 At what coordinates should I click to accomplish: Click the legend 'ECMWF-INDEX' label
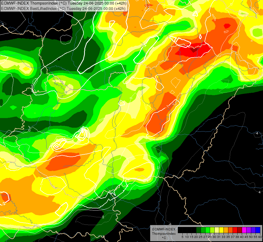point(164,229)
